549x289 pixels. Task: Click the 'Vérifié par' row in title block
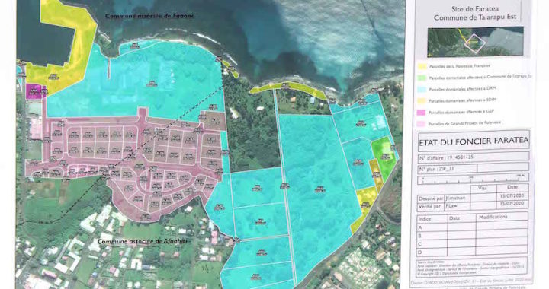(473, 206)
